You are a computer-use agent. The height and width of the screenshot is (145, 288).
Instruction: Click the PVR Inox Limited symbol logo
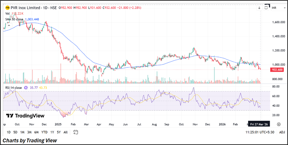(7, 8)
